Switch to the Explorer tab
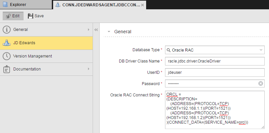Screen dimensions: 269x133 coord(26,5)
